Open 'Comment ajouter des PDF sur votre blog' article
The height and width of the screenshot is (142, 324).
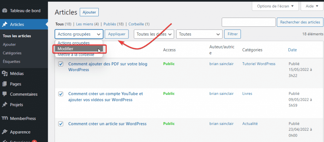108,67
